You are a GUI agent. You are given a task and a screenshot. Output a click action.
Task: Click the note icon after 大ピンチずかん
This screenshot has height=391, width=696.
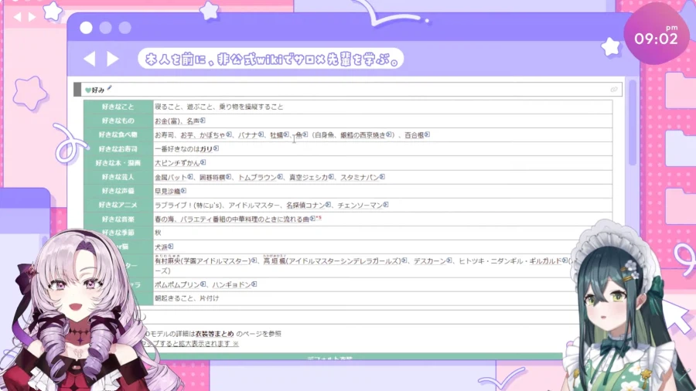tap(204, 163)
